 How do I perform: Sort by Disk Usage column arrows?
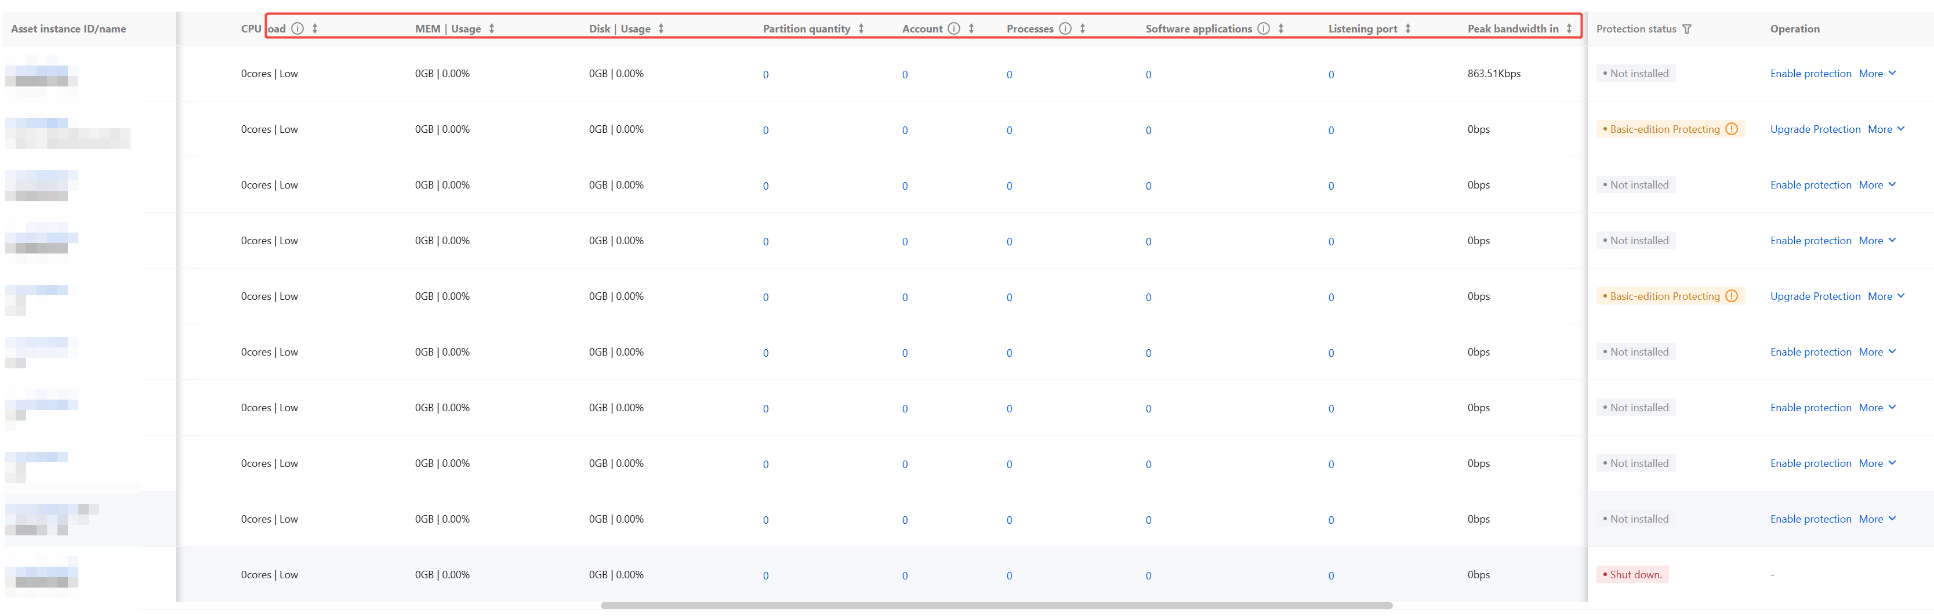coord(661,28)
